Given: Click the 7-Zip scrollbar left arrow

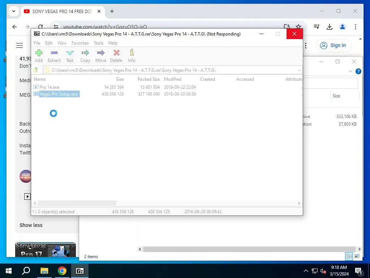Looking at the screenshot, I should 35,203.
